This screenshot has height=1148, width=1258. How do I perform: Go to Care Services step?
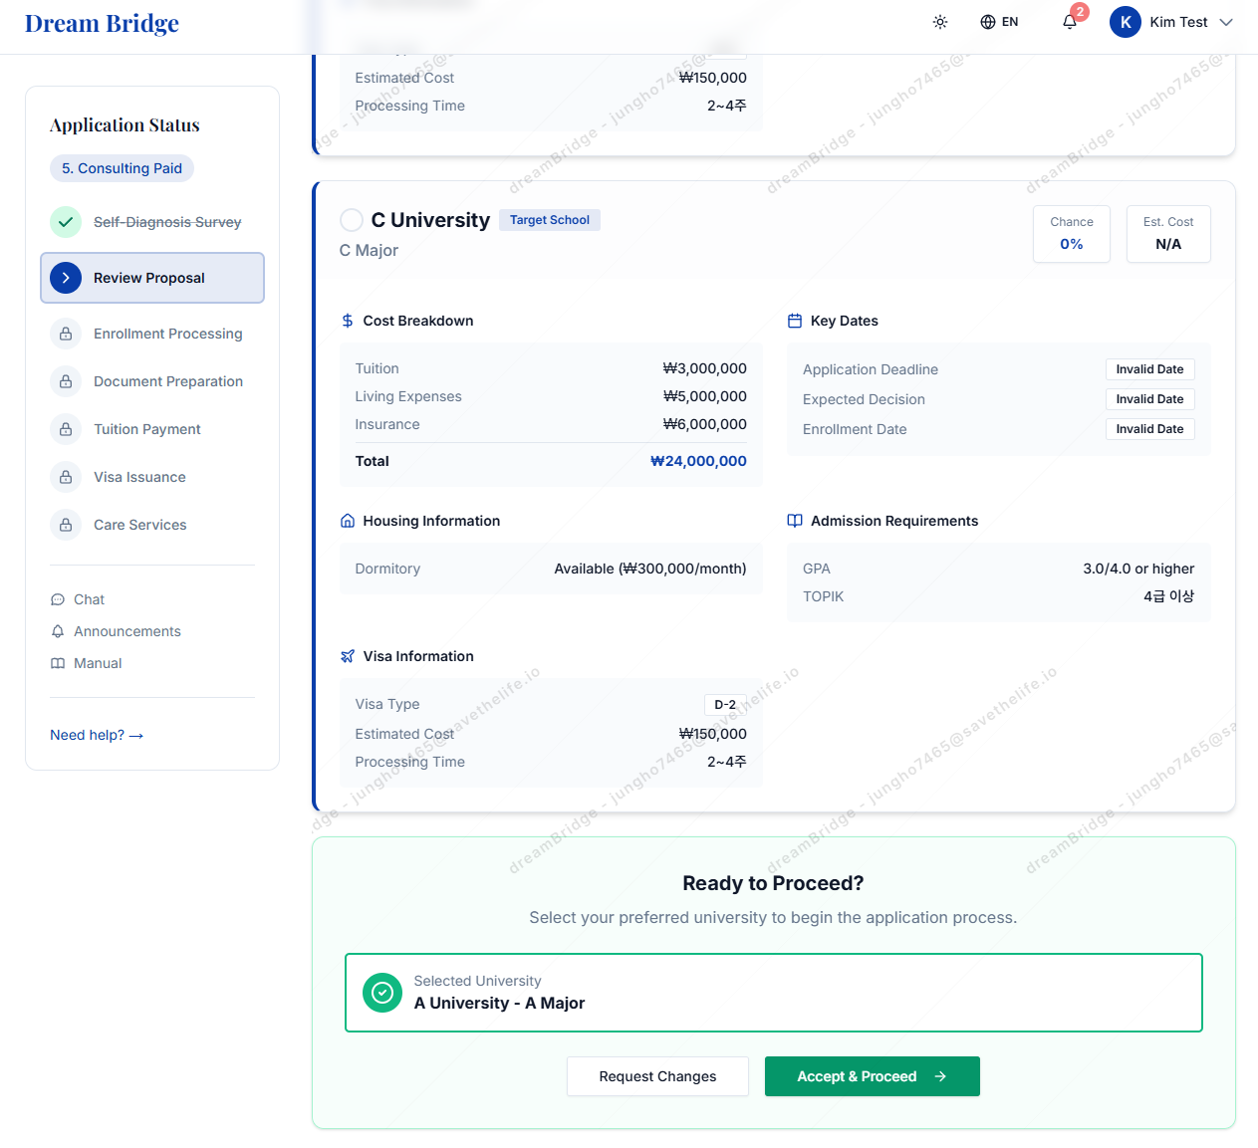coord(152,525)
